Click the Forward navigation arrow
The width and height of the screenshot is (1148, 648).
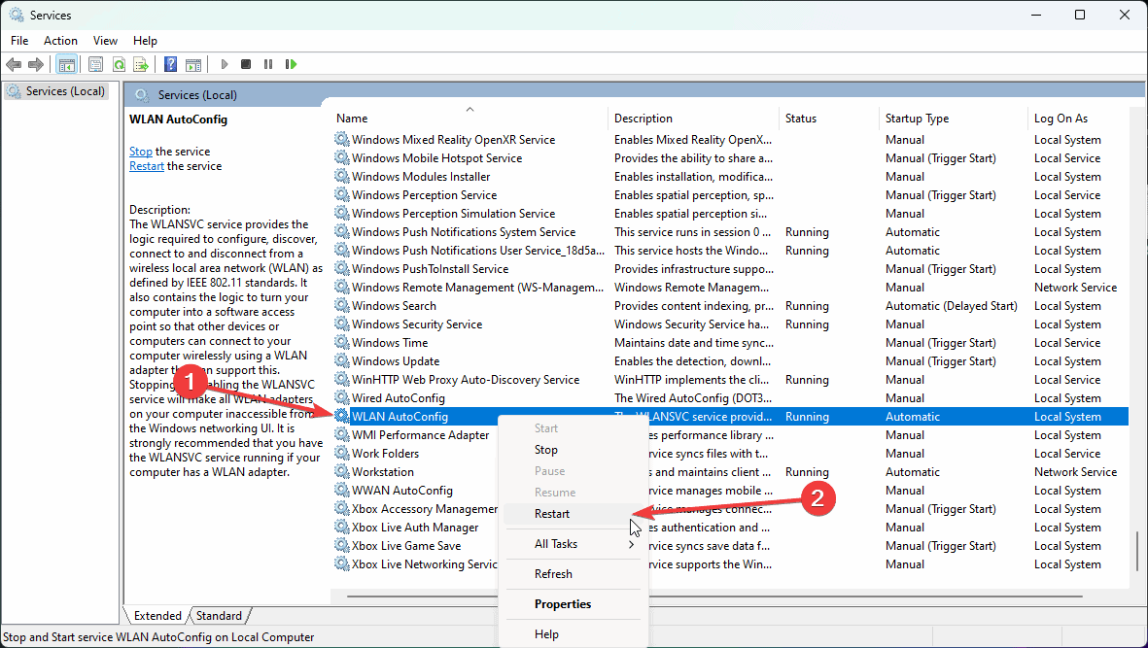coord(37,64)
